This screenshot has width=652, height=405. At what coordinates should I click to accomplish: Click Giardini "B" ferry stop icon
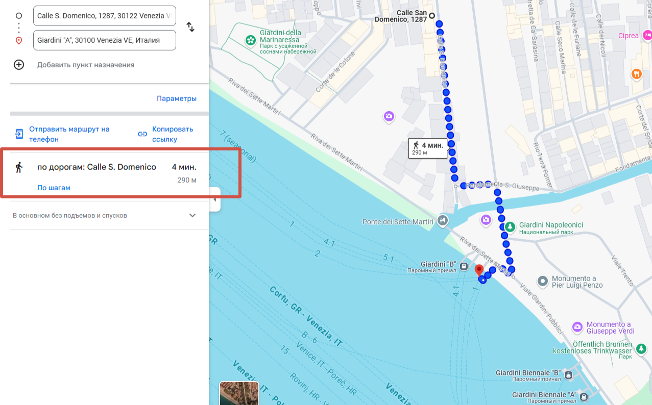[x=464, y=266]
